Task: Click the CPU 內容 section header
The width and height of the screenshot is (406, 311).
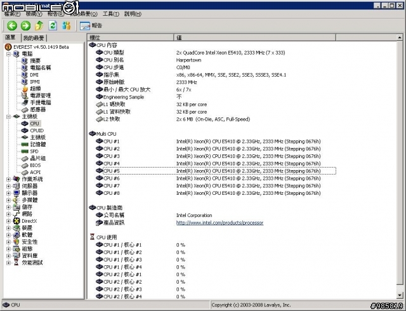Action: [x=103, y=45]
